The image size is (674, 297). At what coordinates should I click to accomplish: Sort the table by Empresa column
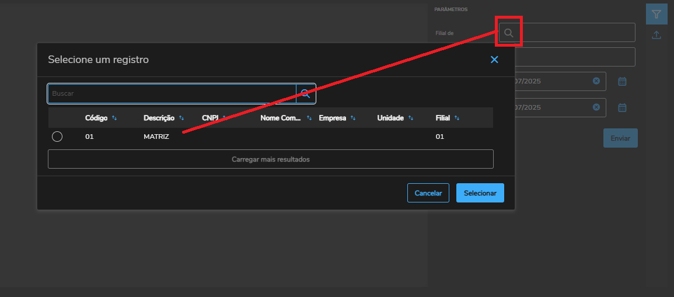coord(353,118)
